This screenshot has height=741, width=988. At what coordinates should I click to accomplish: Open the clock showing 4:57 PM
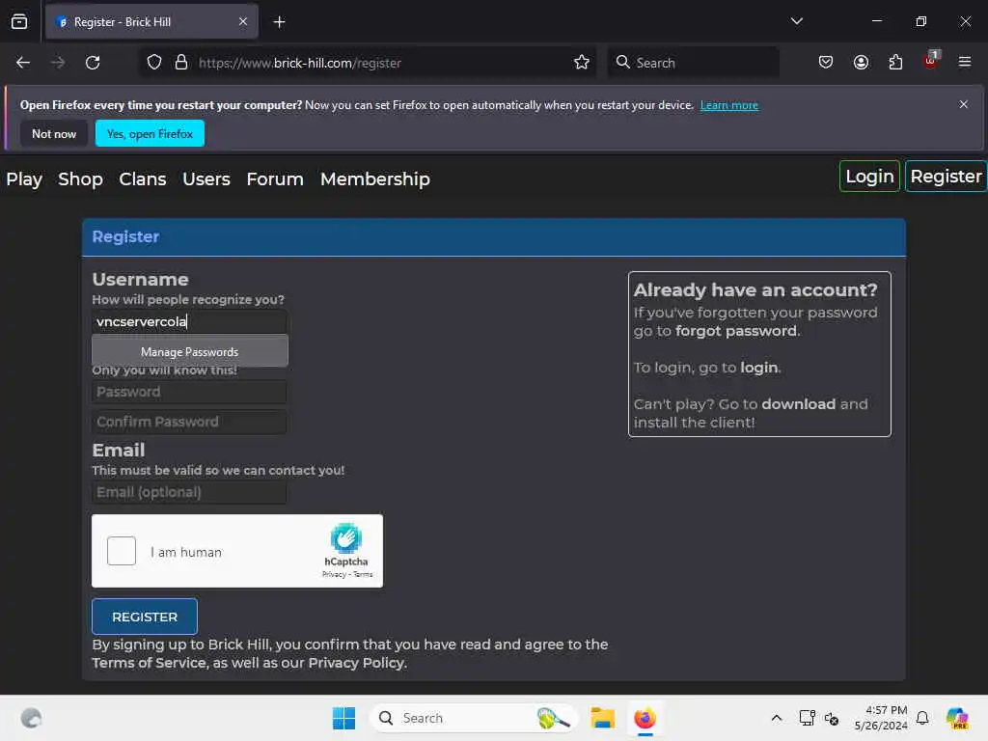880,718
